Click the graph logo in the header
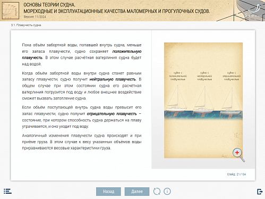265x199 pixels. 11,11
